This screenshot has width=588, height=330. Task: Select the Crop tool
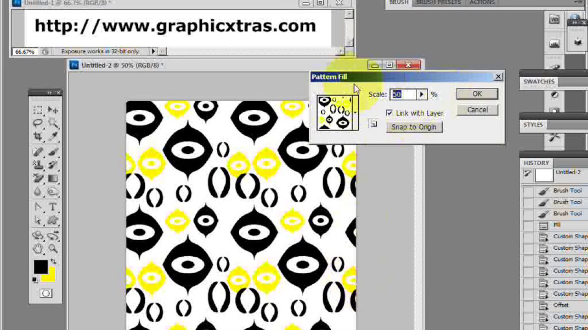[38, 136]
